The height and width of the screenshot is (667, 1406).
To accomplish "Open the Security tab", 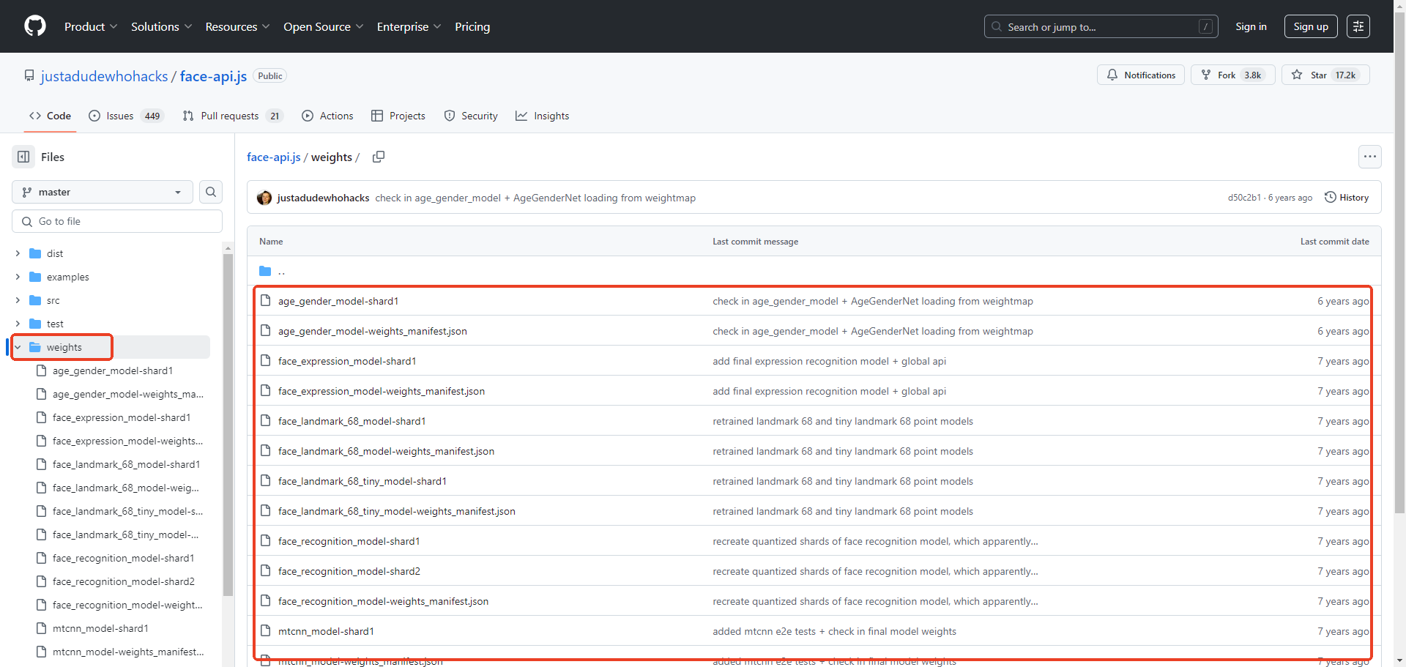I will point(471,116).
